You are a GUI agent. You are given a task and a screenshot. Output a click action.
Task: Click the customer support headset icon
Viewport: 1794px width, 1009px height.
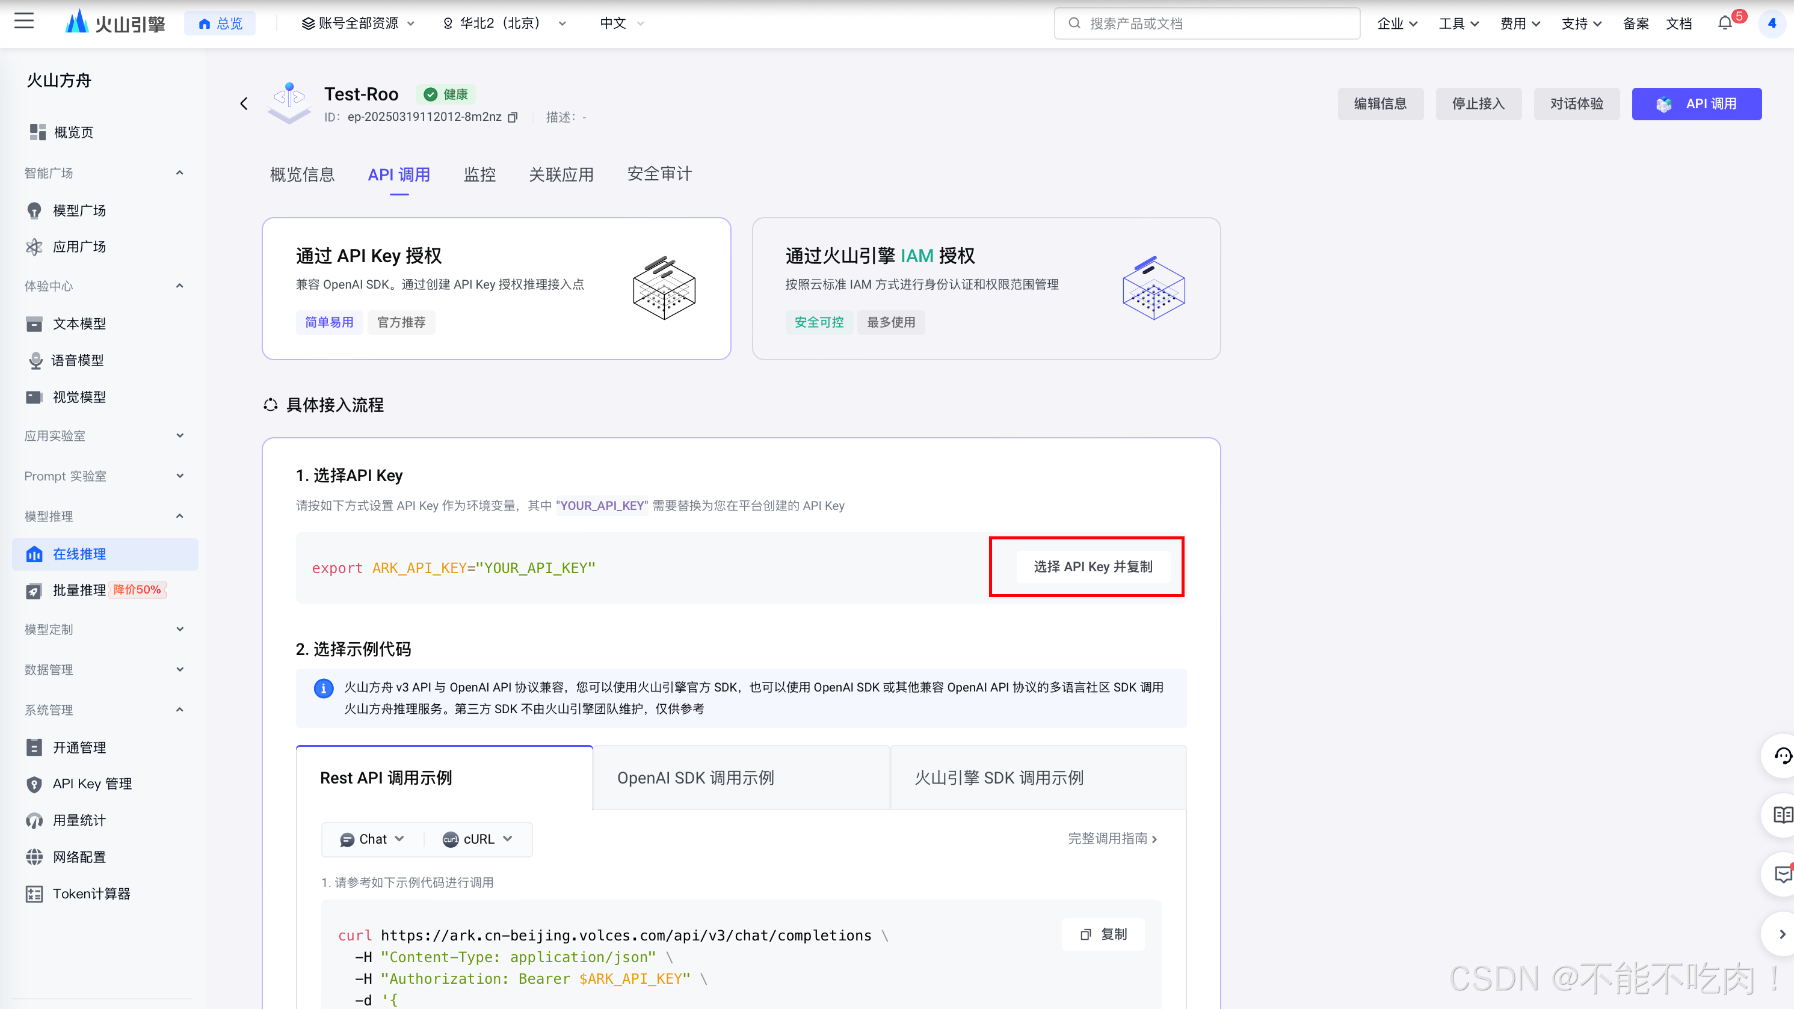1781,756
